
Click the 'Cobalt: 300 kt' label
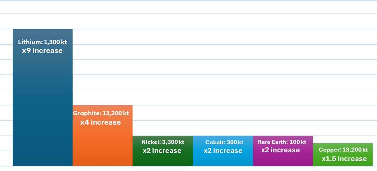(x=224, y=142)
